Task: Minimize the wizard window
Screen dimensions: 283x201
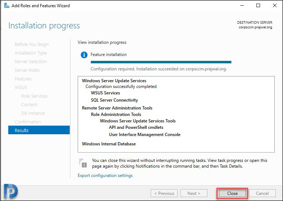Action: pyautogui.click(x=242, y=6)
